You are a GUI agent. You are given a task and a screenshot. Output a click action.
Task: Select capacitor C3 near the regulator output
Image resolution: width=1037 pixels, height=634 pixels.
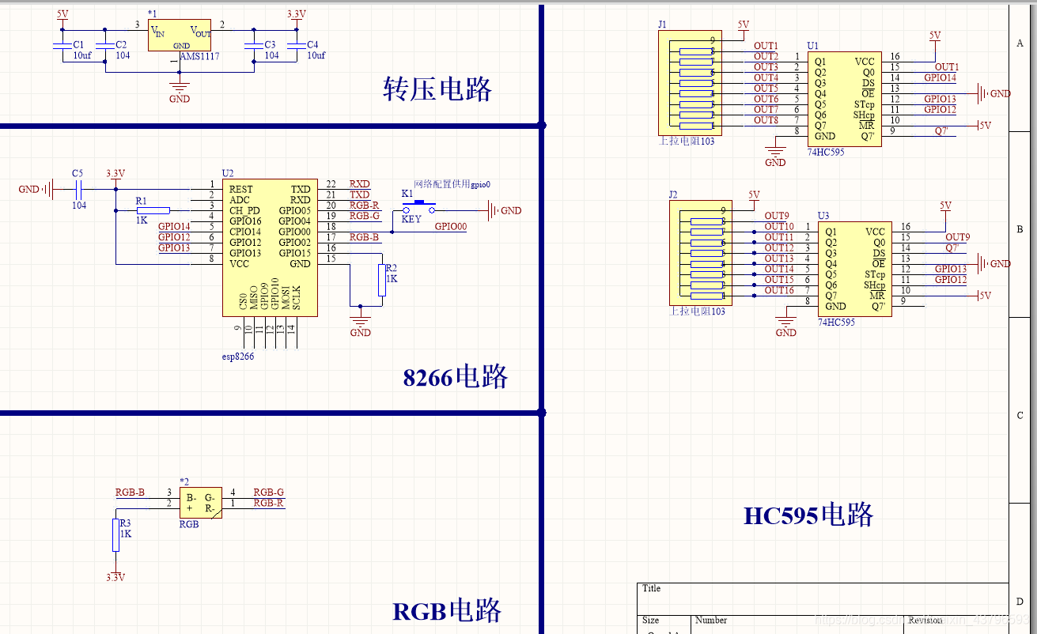click(254, 46)
